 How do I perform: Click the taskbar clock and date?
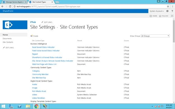pos(169,106)
